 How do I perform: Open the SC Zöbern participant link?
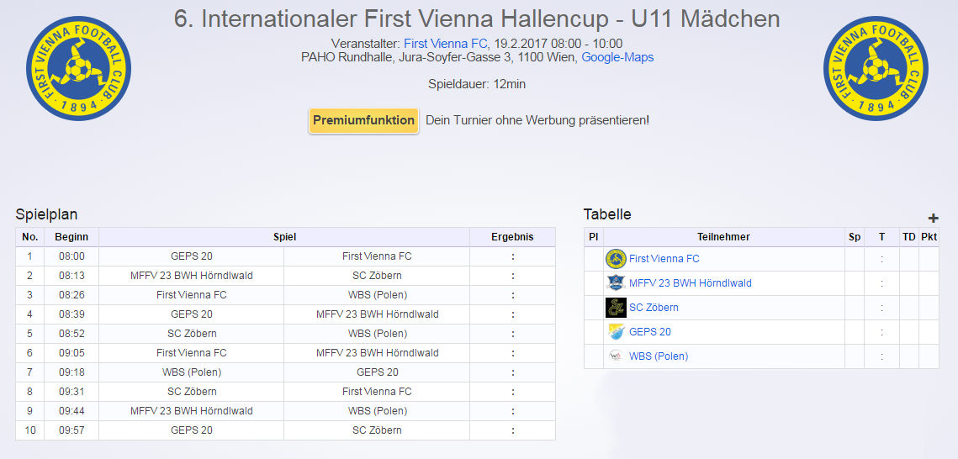tap(654, 308)
